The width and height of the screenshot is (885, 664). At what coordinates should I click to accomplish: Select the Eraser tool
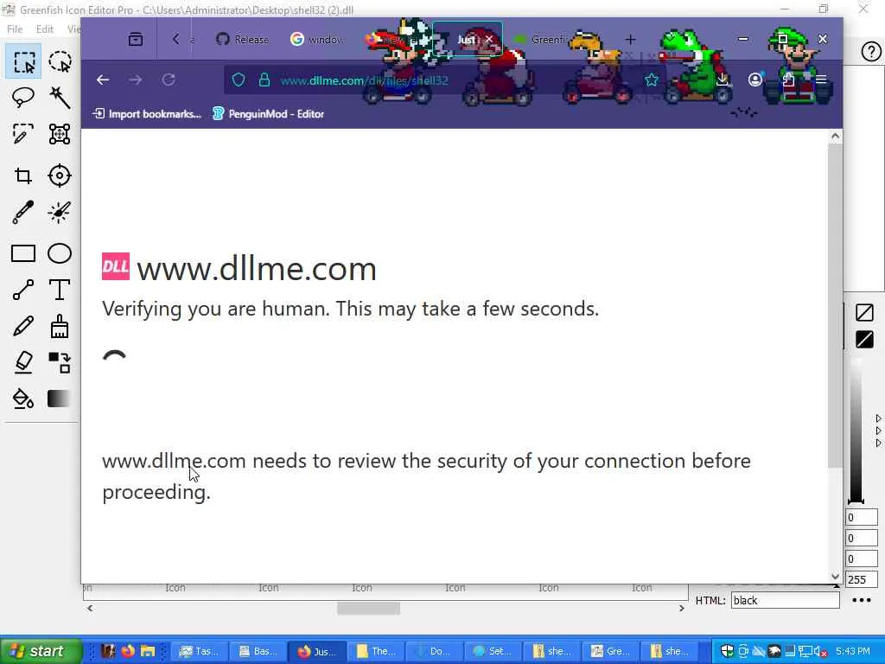[23, 362]
